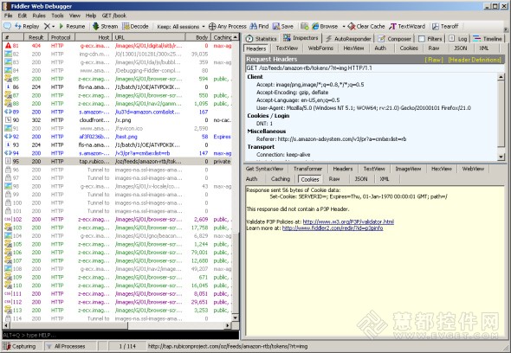
Task: Resume paused sessions
Action: (x=72, y=26)
